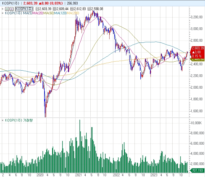Click the 시 opening price indicator icon

click(x=55, y=9)
